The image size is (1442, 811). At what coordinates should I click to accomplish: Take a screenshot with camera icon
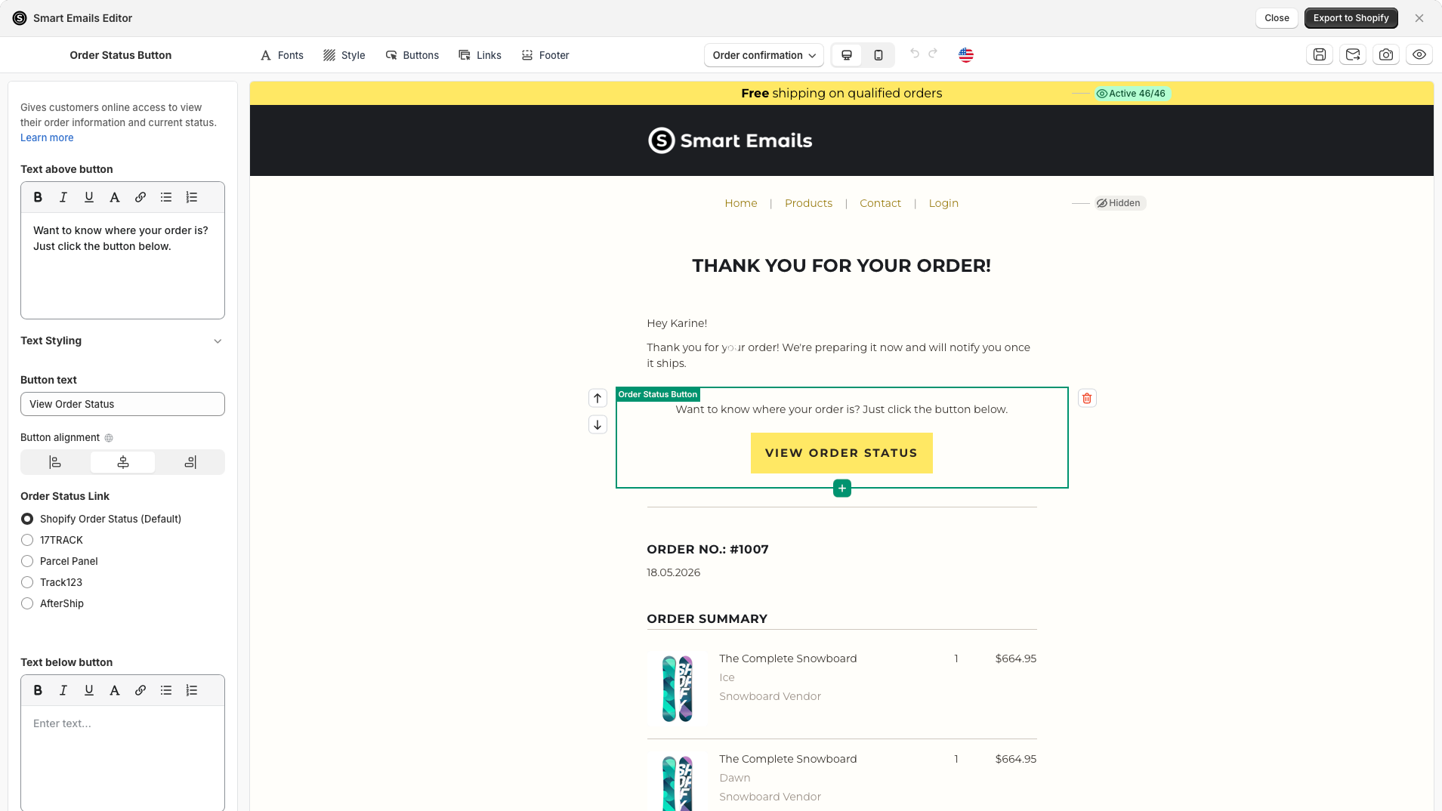click(1386, 54)
